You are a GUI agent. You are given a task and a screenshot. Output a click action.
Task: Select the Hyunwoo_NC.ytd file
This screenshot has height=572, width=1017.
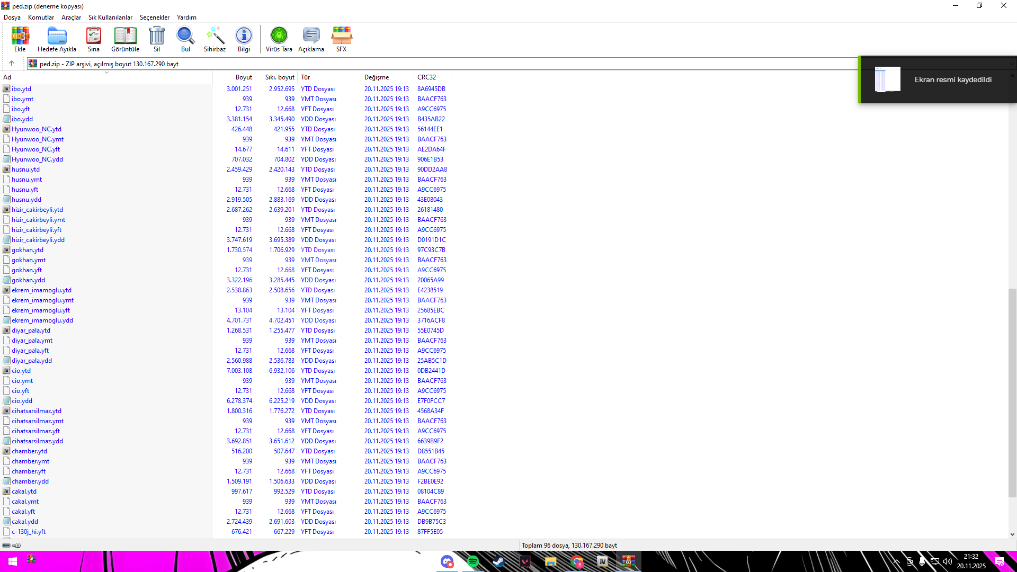37,129
